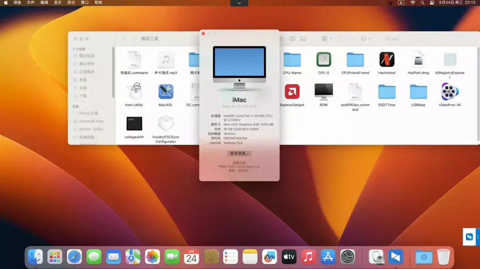480x269 pixels.
Task: Go back in Finder window
Action: coord(124,38)
